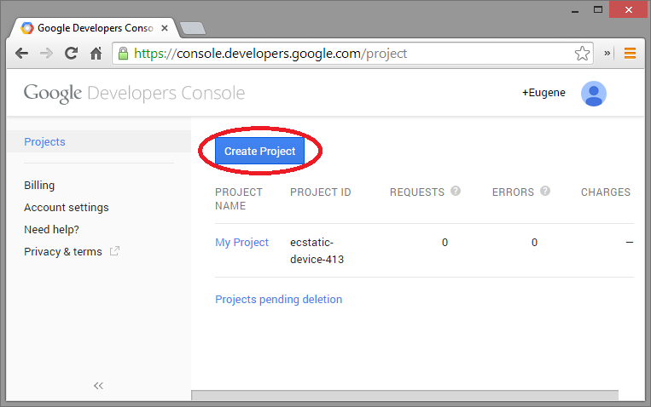Bookmark the page with the star icon
Viewport: 651px width, 407px height.
pyautogui.click(x=582, y=54)
